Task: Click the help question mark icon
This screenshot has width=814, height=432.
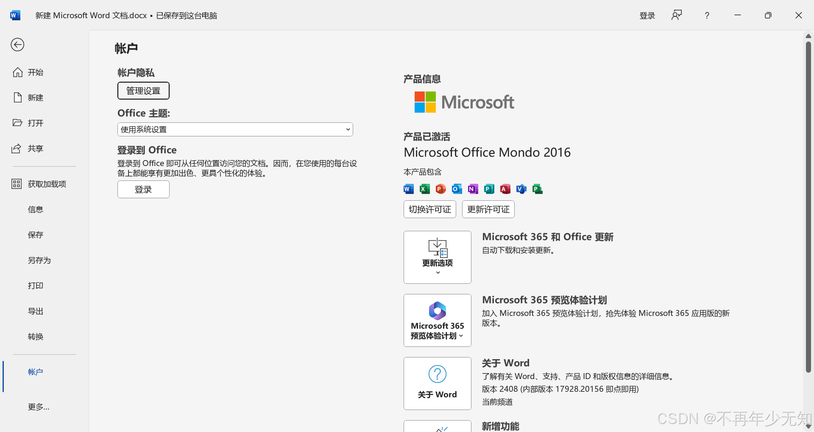Action: pos(707,16)
